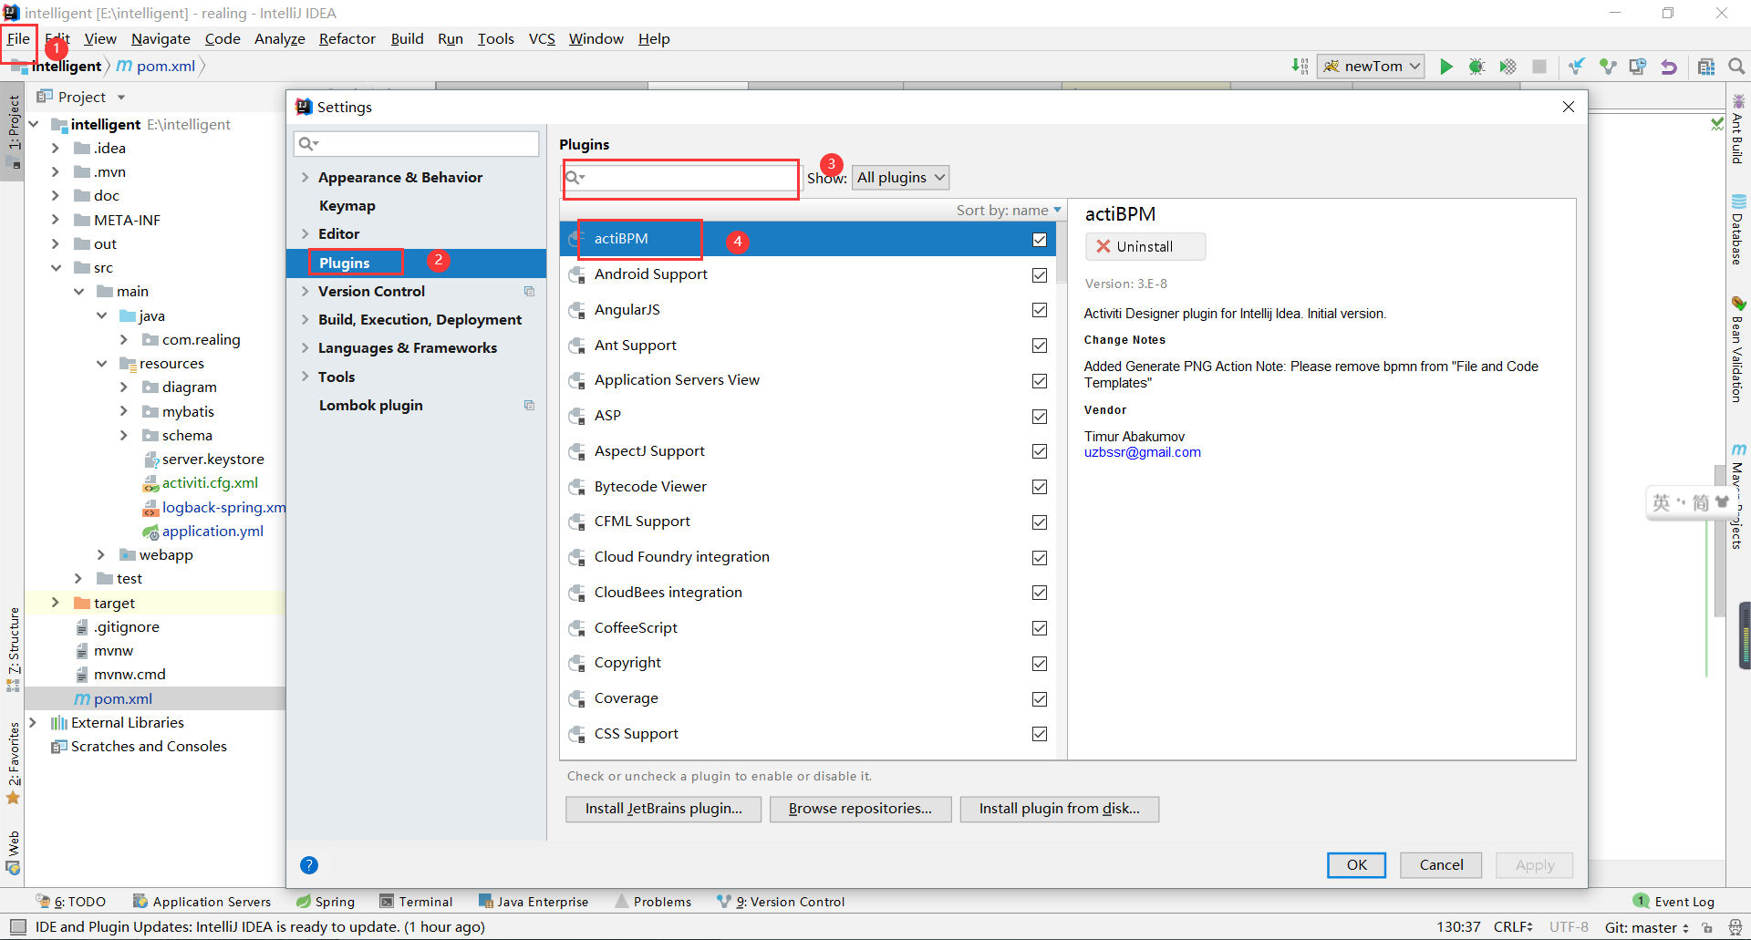
Task: Click the project-level copy icon beside Lombok plugin
Action: tap(529, 406)
